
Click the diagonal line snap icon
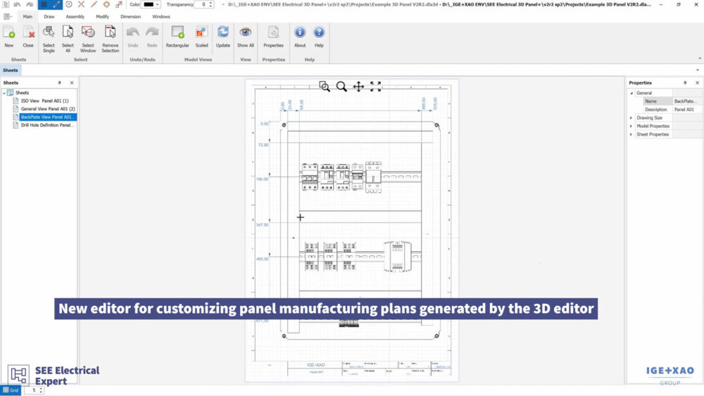[94, 4]
